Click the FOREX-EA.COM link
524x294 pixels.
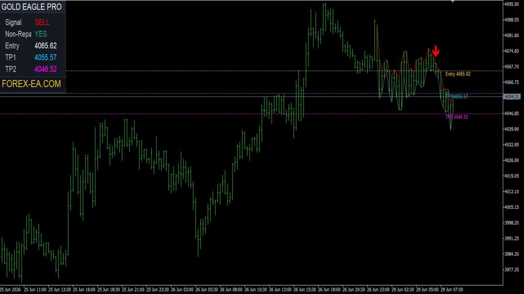point(31,84)
